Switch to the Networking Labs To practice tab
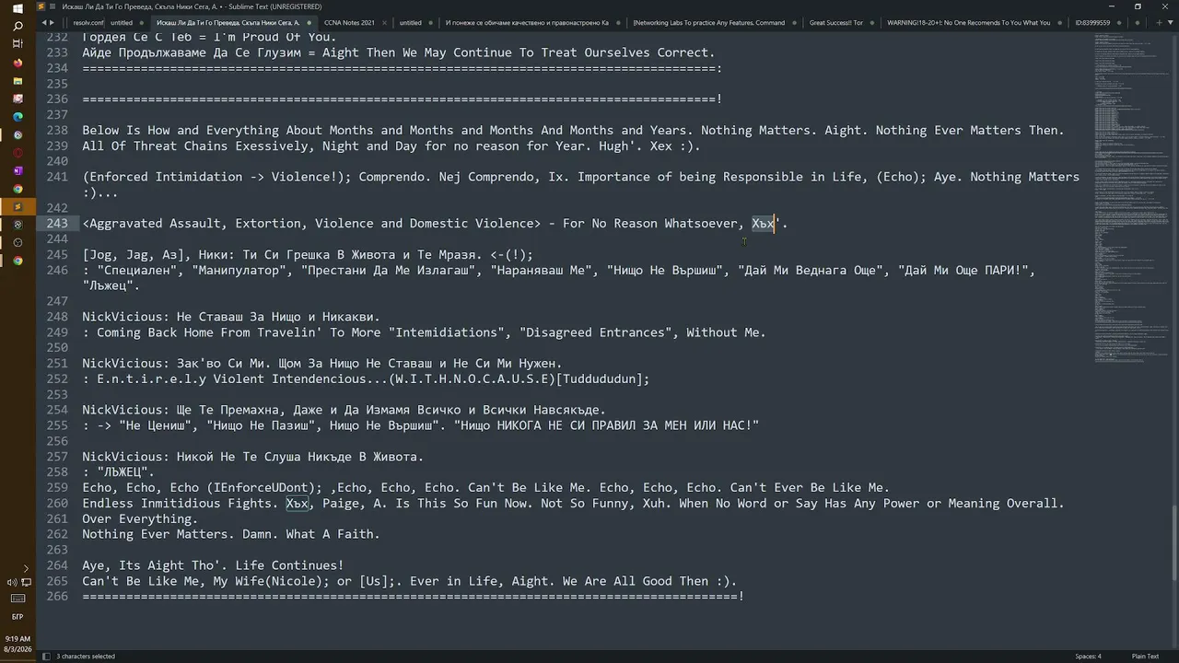The height and width of the screenshot is (663, 1179). tap(709, 22)
